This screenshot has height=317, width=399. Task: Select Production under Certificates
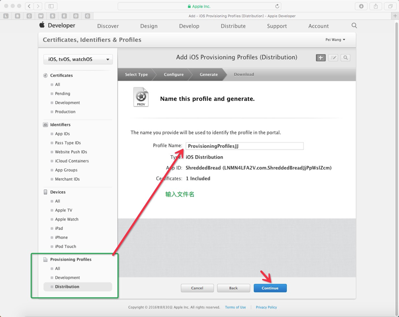tap(65, 112)
